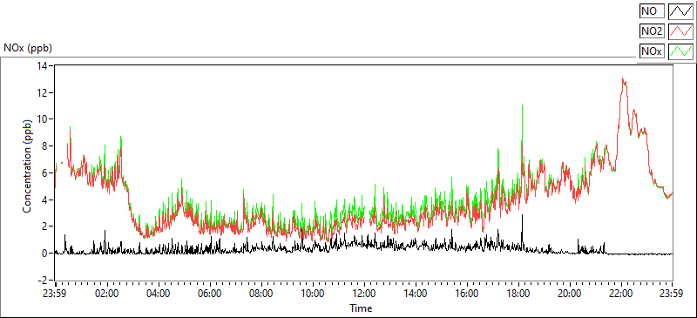Click the 20:00 x-axis tick label
This screenshot has height=318, width=697.
click(570, 294)
